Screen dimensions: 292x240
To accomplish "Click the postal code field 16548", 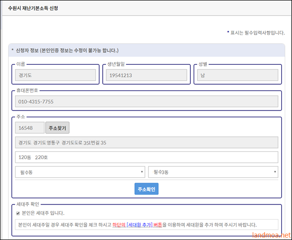I will [30, 128].
